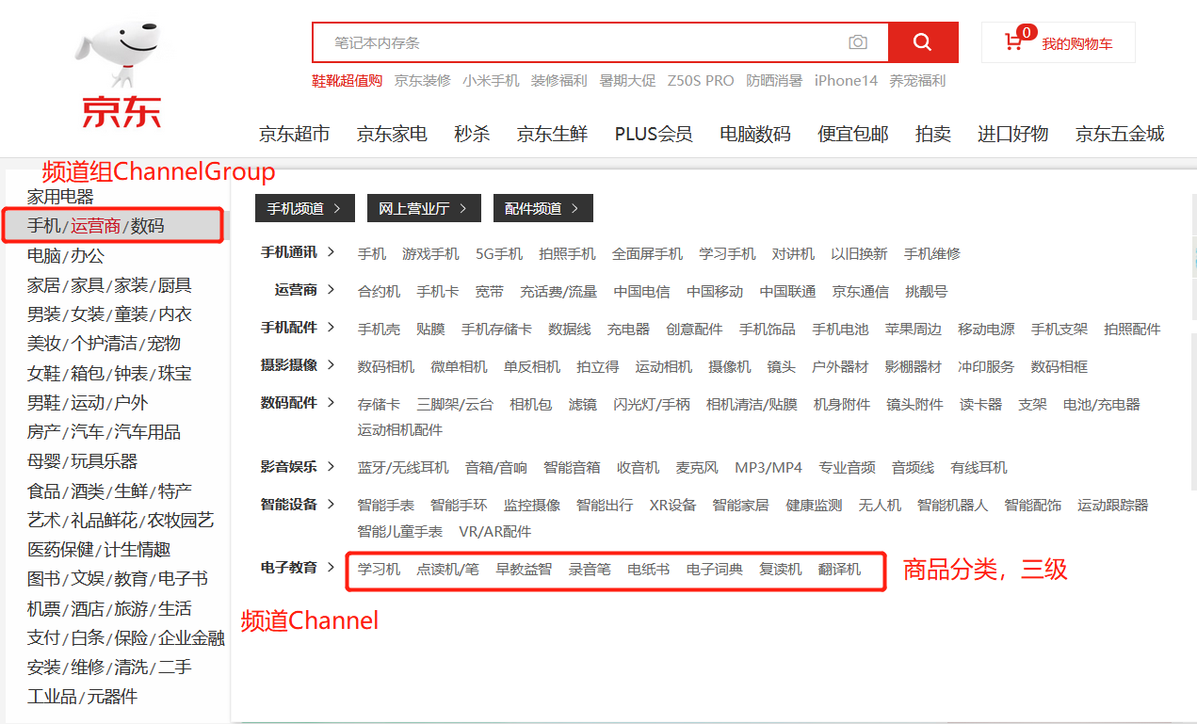Click the shopping cart icon
This screenshot has width=1197, height=724.
[1013, 42]
